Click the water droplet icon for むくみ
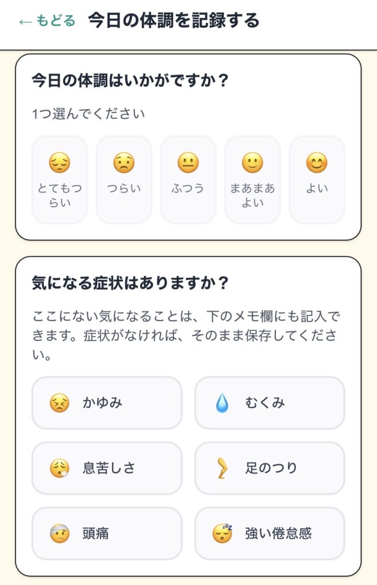This screenshot has height=585, width=377. (222, 404)
